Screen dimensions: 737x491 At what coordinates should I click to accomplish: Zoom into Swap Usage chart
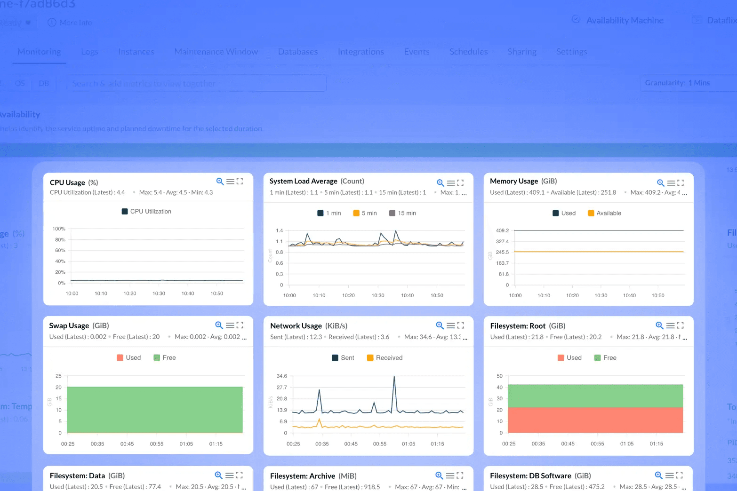point(219,325)
